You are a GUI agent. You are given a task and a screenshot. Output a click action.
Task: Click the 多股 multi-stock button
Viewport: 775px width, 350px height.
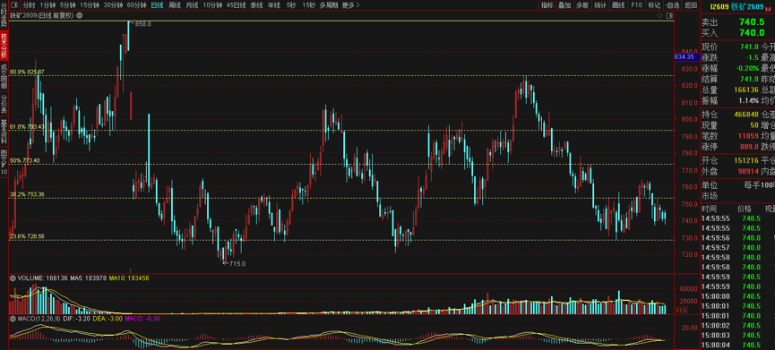582,5
